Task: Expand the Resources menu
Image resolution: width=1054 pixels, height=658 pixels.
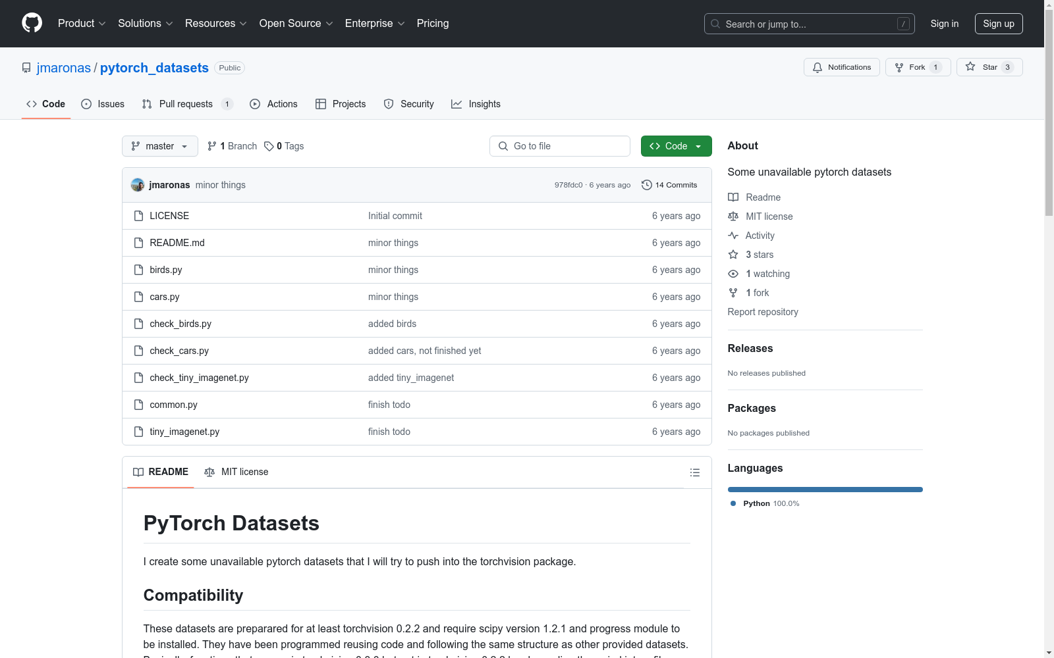Action: pyautogui.click(x=216, y=23)
